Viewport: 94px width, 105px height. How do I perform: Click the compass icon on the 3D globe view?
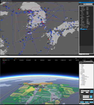click(4, 62)
